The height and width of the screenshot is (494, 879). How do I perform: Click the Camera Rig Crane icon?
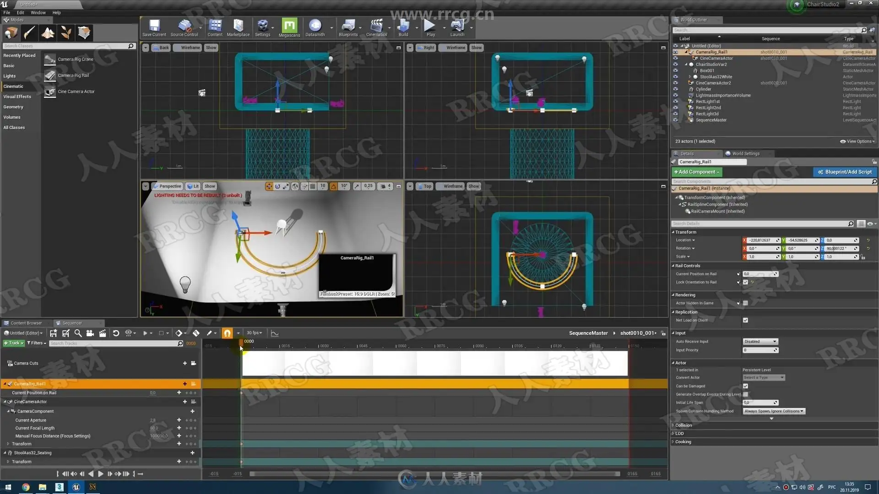point(50,59)
